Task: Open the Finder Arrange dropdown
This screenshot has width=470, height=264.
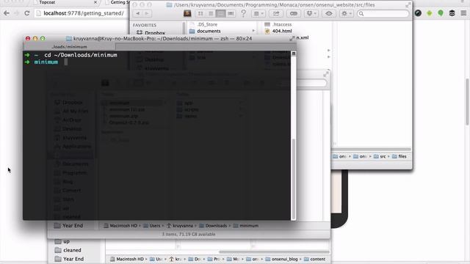Action: 258,13
